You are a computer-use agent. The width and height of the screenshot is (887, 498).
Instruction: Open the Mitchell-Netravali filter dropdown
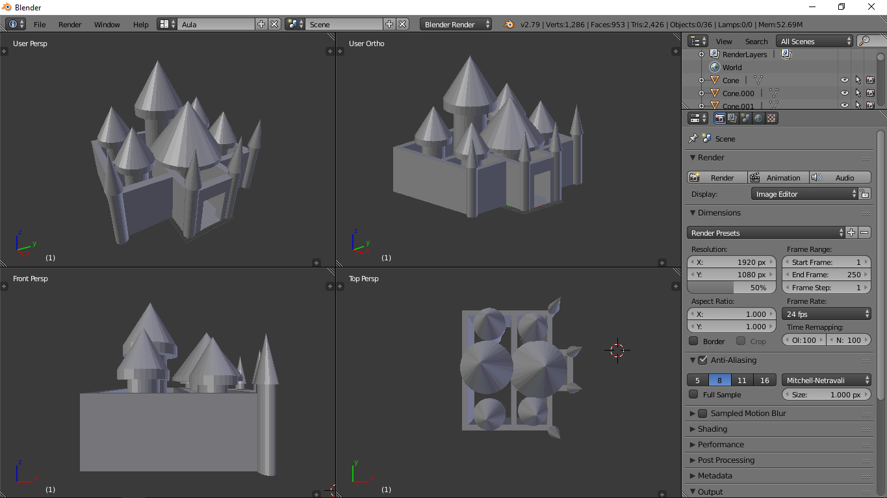[x=826, y=380]
